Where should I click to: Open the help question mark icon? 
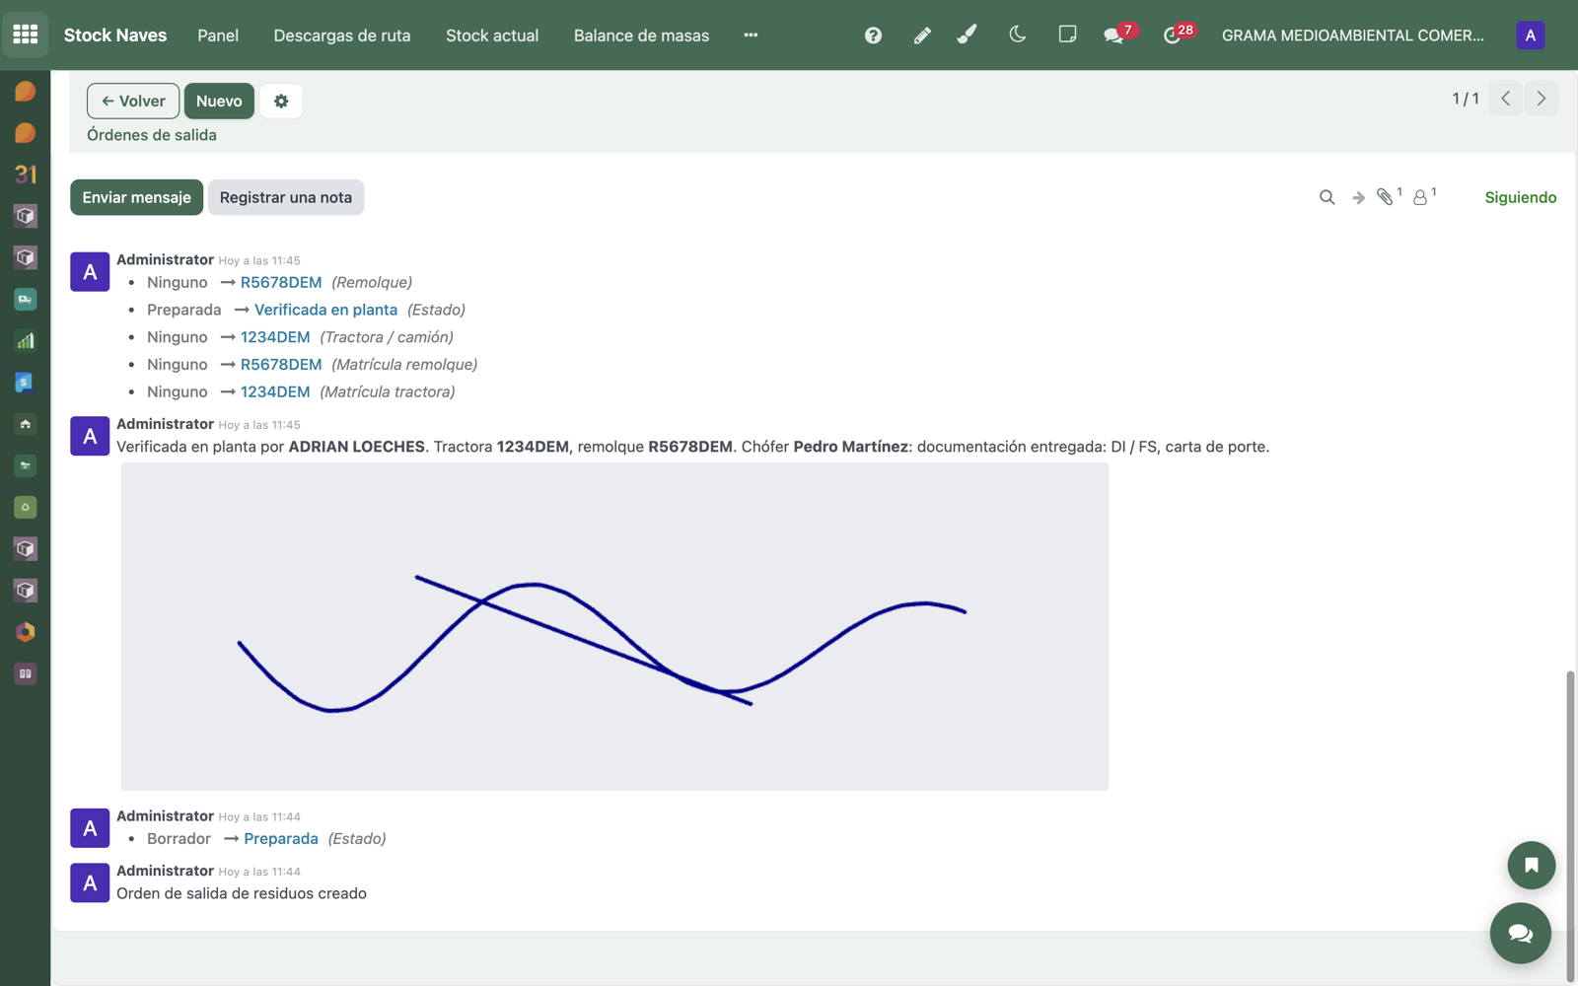pyautogui.click(x=873, y=35)
